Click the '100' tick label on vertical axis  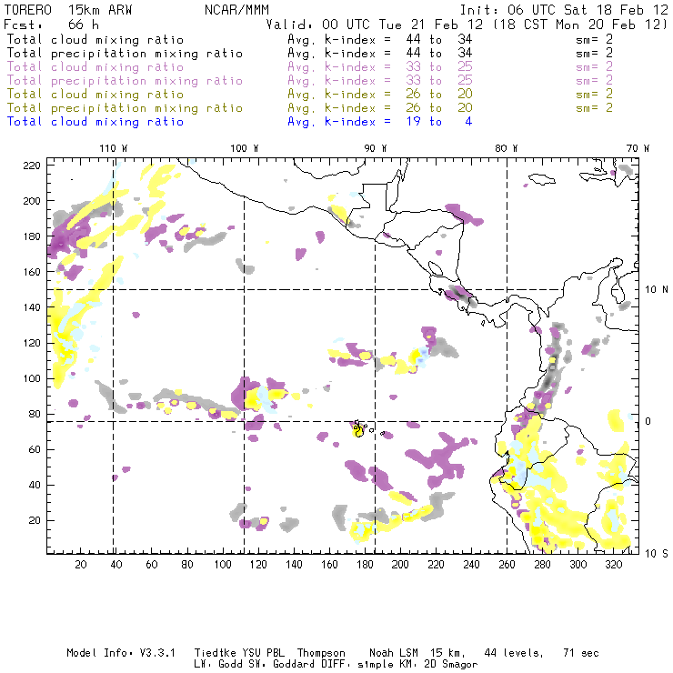pos(32,378)
